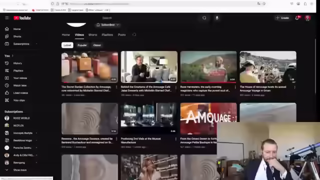Switch to the channel Home tab
Screen dimensions: 320x180
[65, 34]
